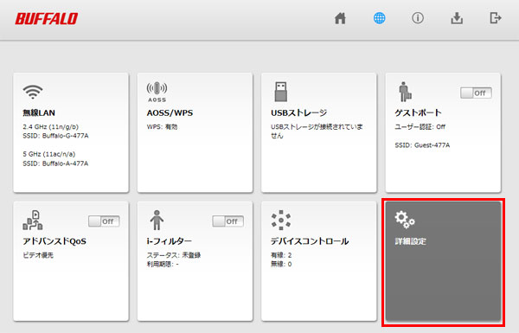
Task: Select the アドバンスドQoS tile heading
Action: [x=54, y=241]
